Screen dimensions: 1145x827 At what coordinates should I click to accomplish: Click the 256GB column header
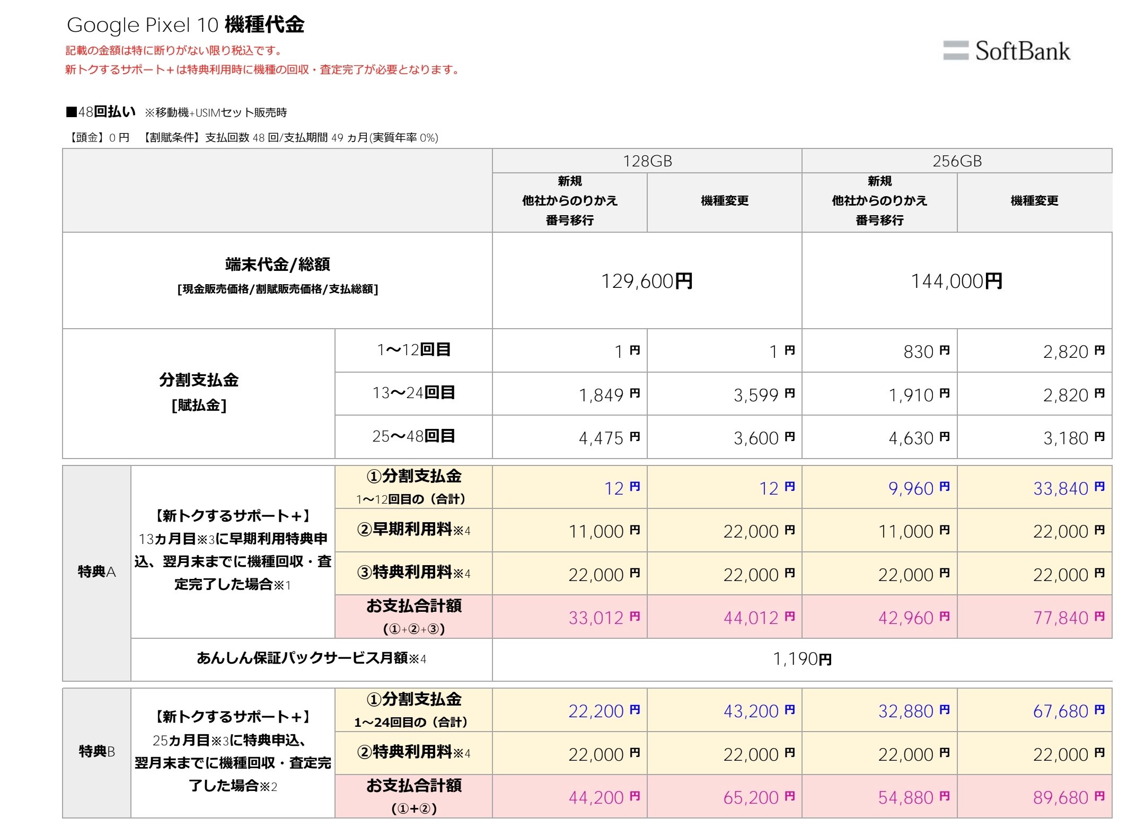(x=957, y=161)
